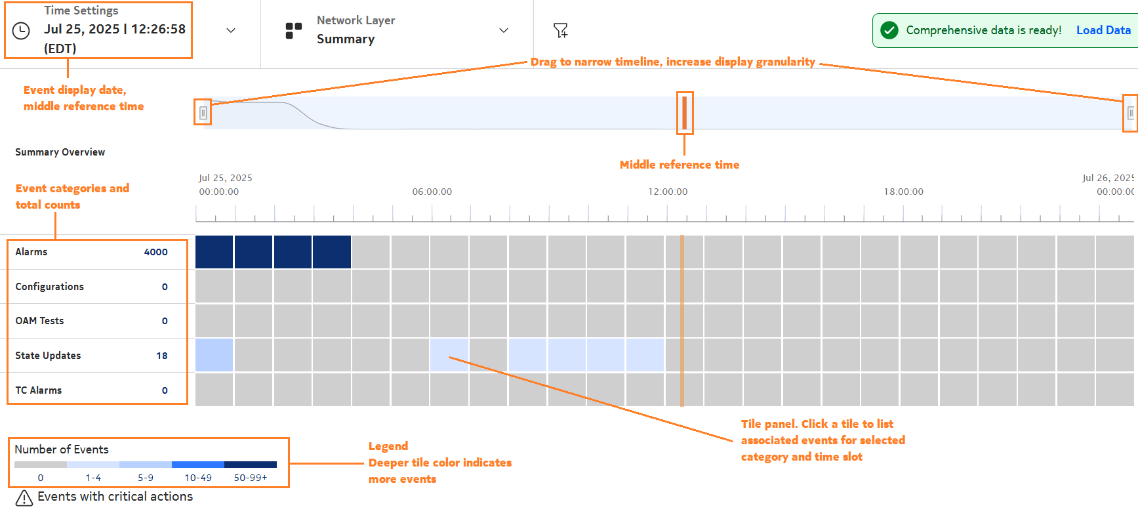Screen dimensions: 1138x521
Task: Click the Load Data link
Action: tap(1104, 30)
